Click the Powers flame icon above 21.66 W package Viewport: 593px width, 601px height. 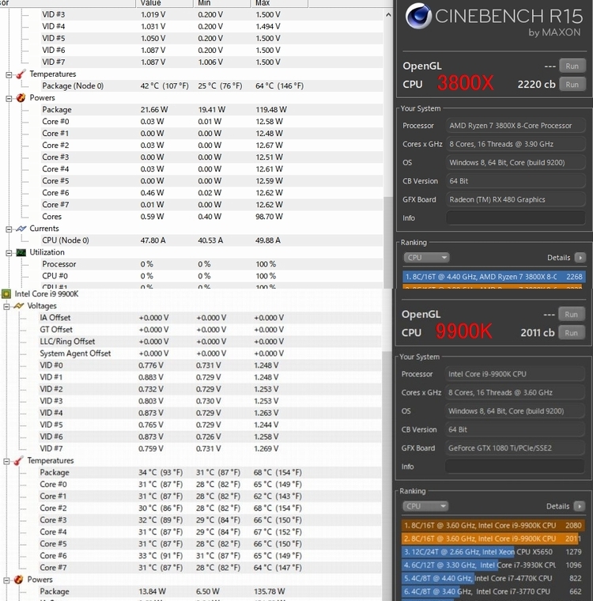click(x=21, y=98)
